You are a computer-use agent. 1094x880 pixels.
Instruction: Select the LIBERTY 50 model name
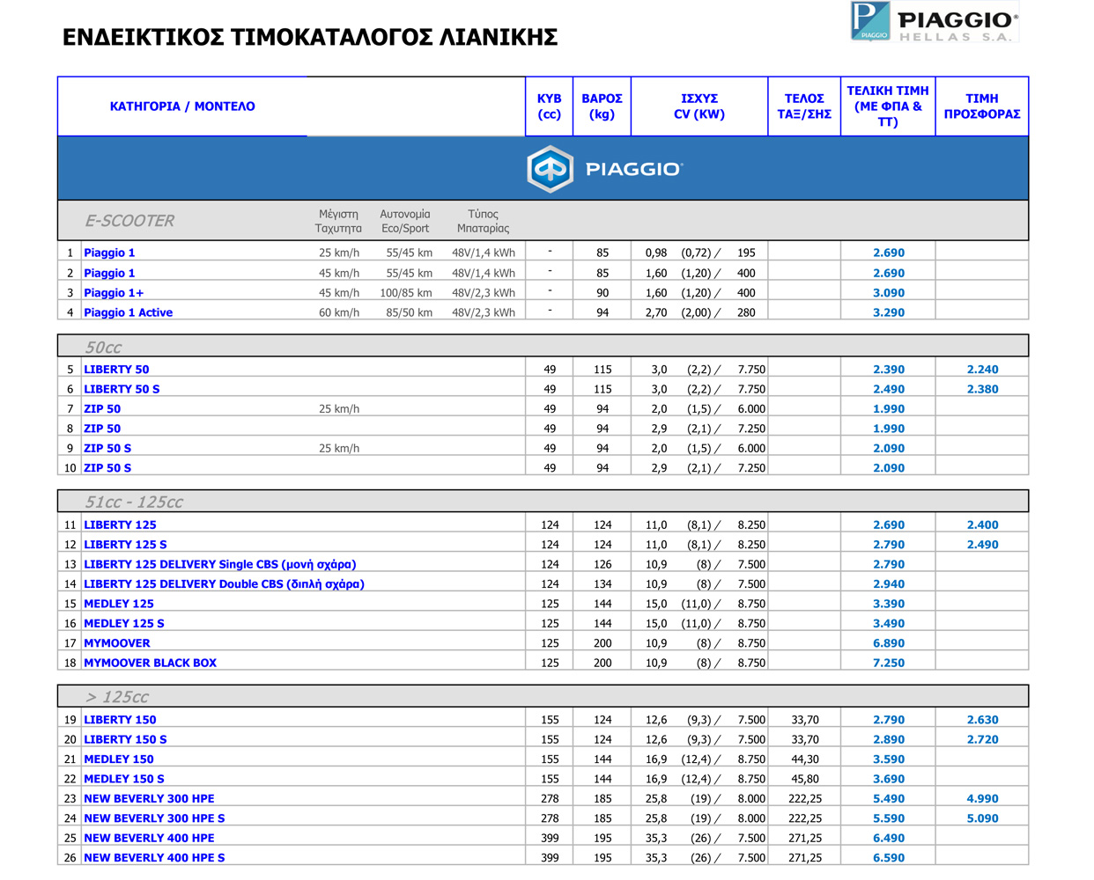coord(116,370)
